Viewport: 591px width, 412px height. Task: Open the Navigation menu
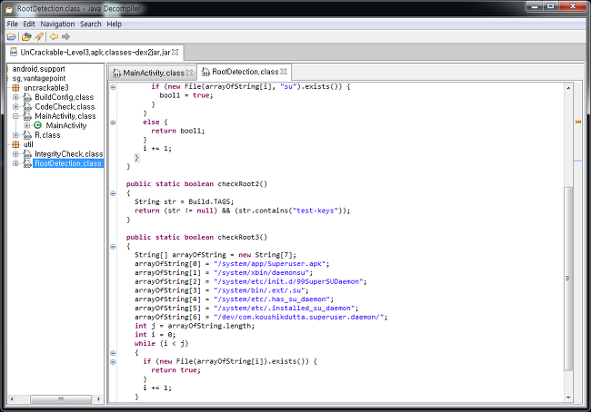(x=57, y=25)
